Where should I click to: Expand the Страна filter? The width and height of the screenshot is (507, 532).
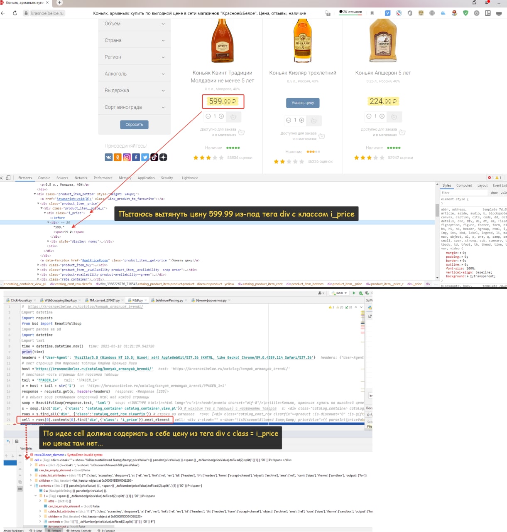click(x=135, y=40)
